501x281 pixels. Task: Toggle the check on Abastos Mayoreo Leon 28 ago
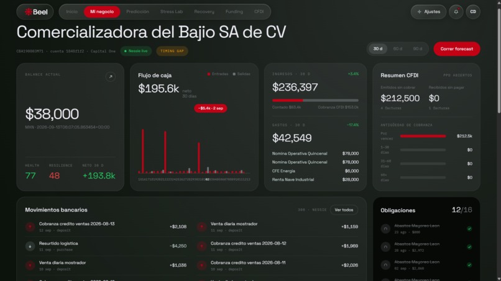pos(469,247)
